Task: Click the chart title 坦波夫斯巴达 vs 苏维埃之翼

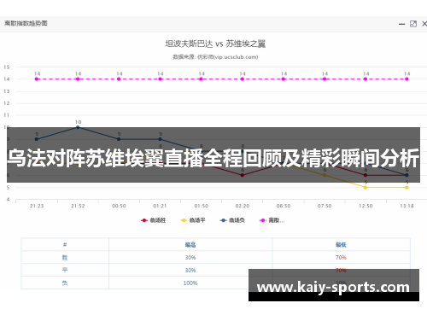Action: tap(215, 44)
